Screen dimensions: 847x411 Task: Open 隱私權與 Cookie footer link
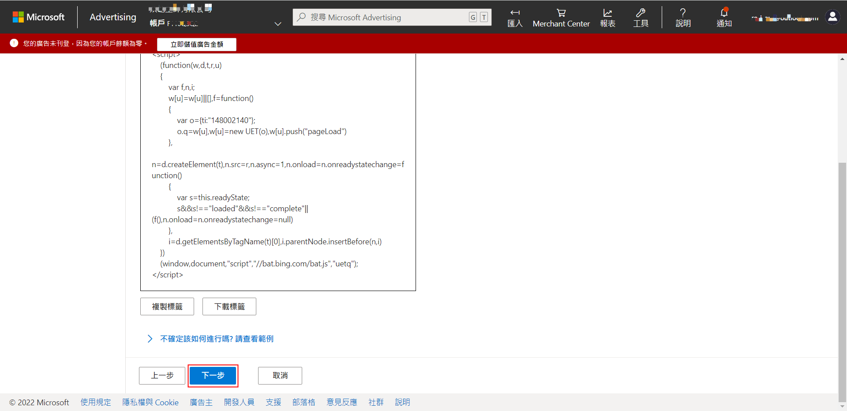pos(150,402)
